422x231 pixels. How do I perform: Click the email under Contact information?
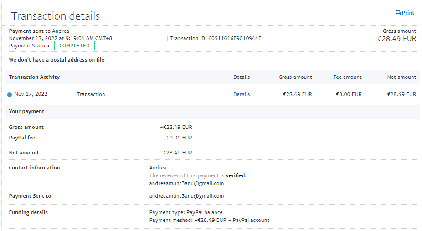pos(186,183)
